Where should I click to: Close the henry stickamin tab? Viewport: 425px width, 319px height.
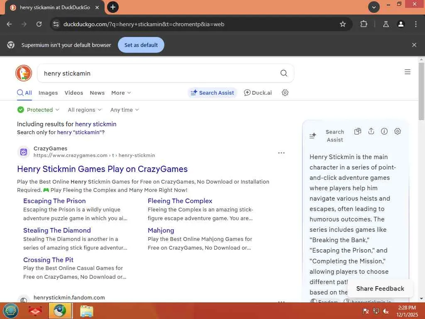coord(97,7)
